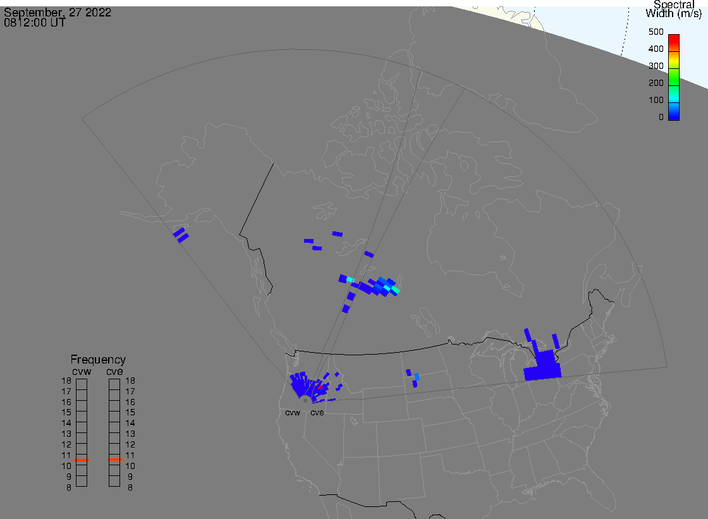708x519 pixels.
Task: Click the cve column header in Frequency legend
Action: 114,371
